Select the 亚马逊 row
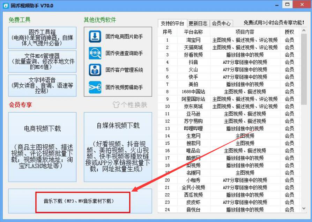The width and height of the screenshot is (312, 222). tap(229, 114)
